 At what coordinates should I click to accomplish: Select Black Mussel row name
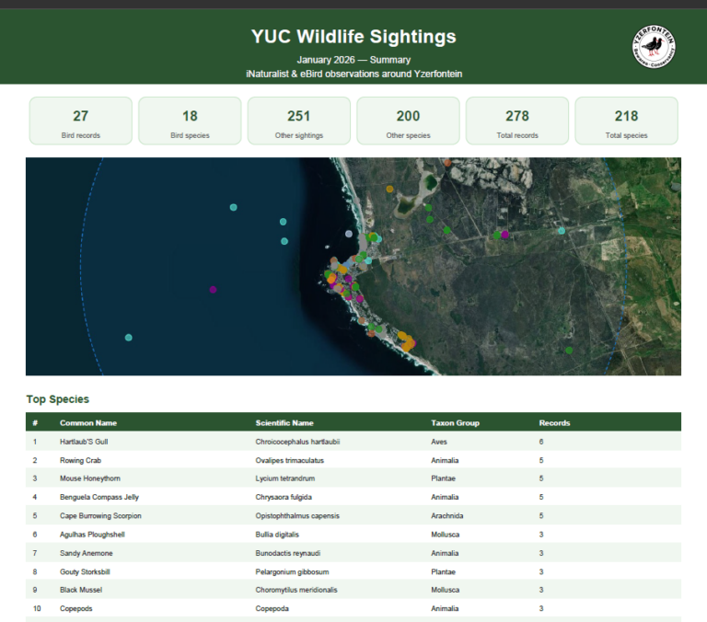pyautogui.click(x=81, y=590)
